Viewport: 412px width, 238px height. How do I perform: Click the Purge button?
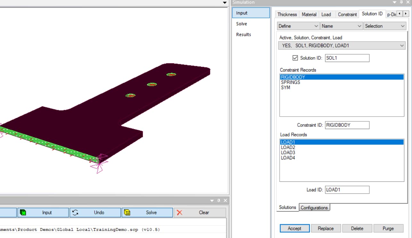(x=388, y=228)
